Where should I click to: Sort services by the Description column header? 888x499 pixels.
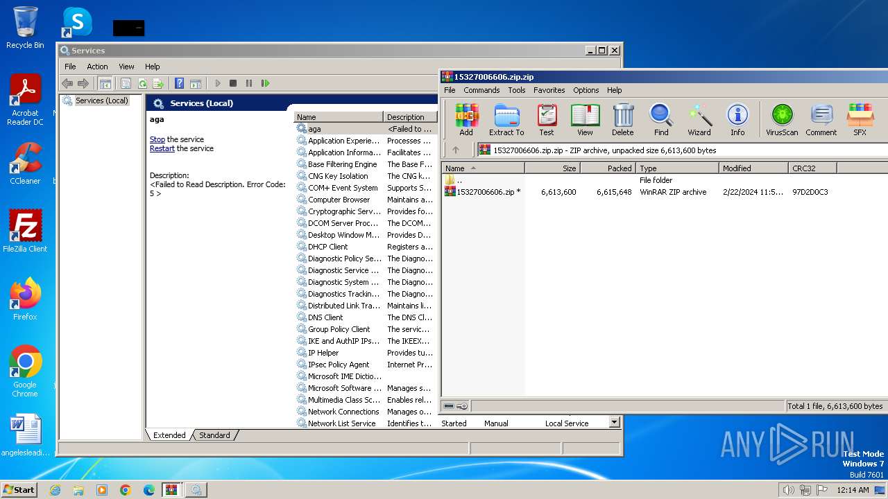(411, 117)
